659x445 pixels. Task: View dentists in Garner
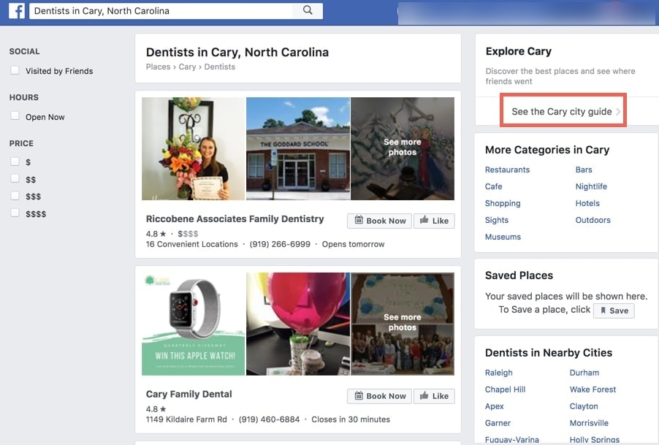(498, 423)
